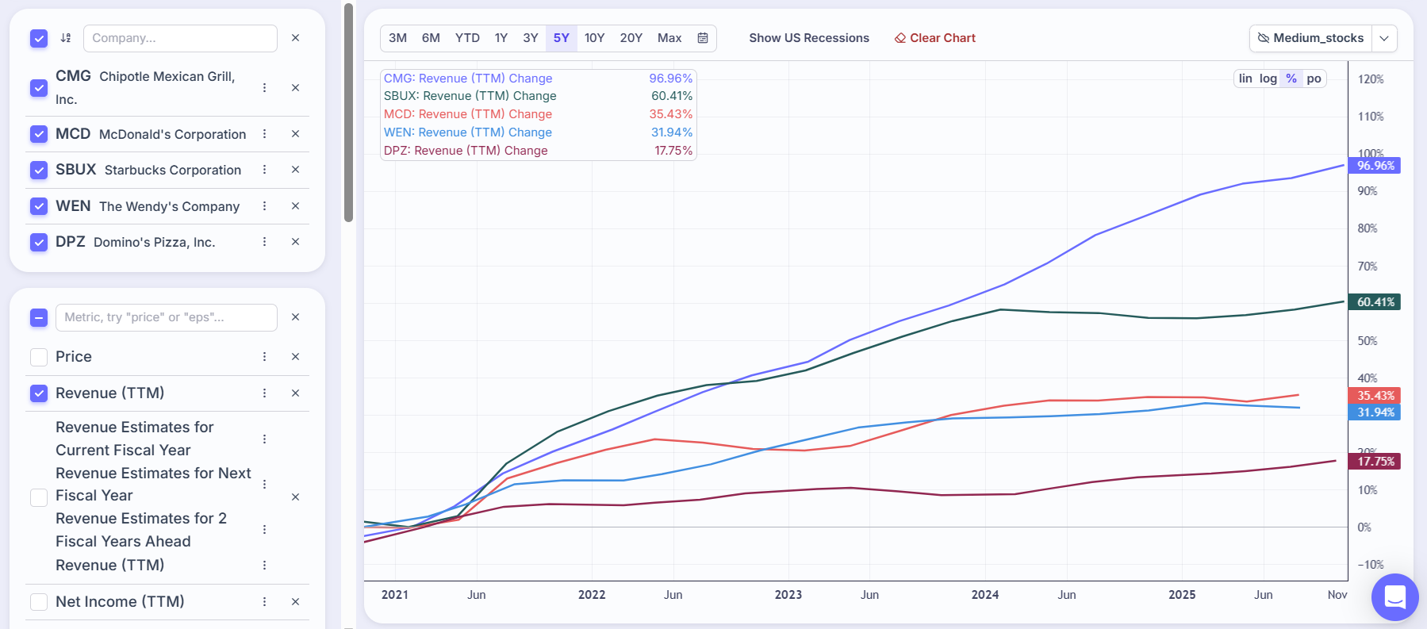The image size is (1427, 629).
Task: Uncheck the MCD McDonald's checkbox
Action: point(39,134)
